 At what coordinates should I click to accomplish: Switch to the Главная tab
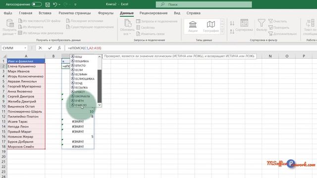[25, 13]
